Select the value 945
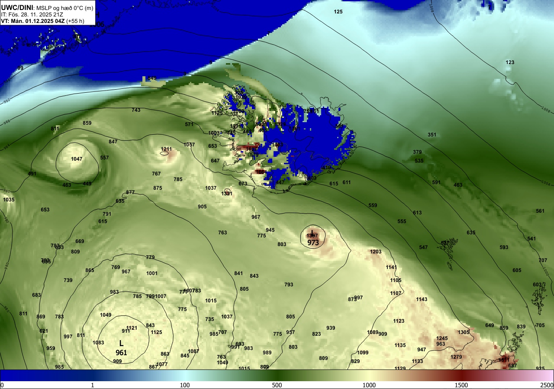The height and width of the screenshot is (389, 554). click(x=270, y=230)
